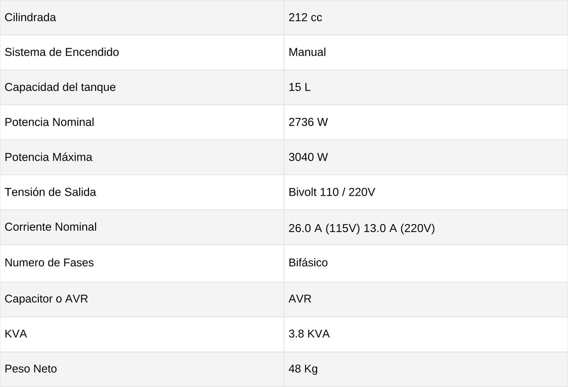The image size is (568, 387).
Task: Click the Potencia Nominal label
Action: [49, 122]
